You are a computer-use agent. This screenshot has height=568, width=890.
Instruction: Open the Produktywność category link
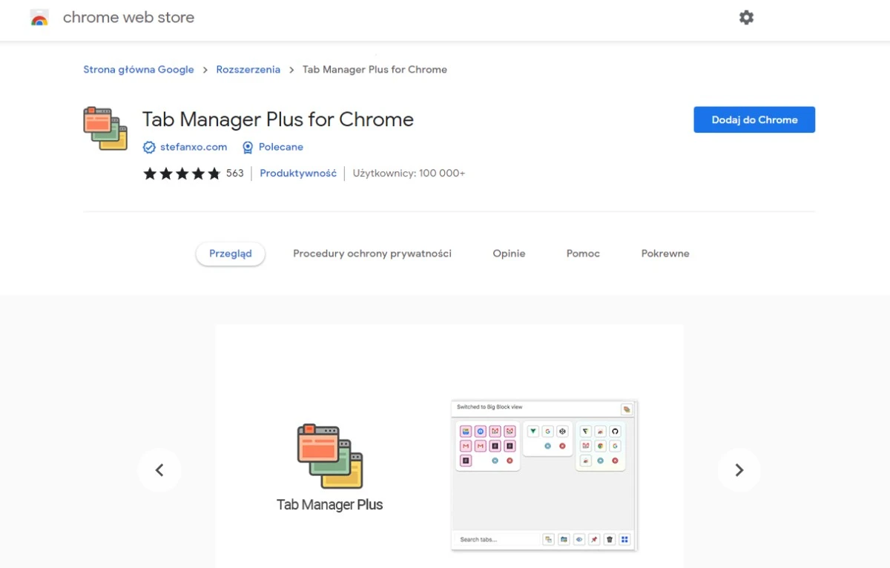pos(298,174)
